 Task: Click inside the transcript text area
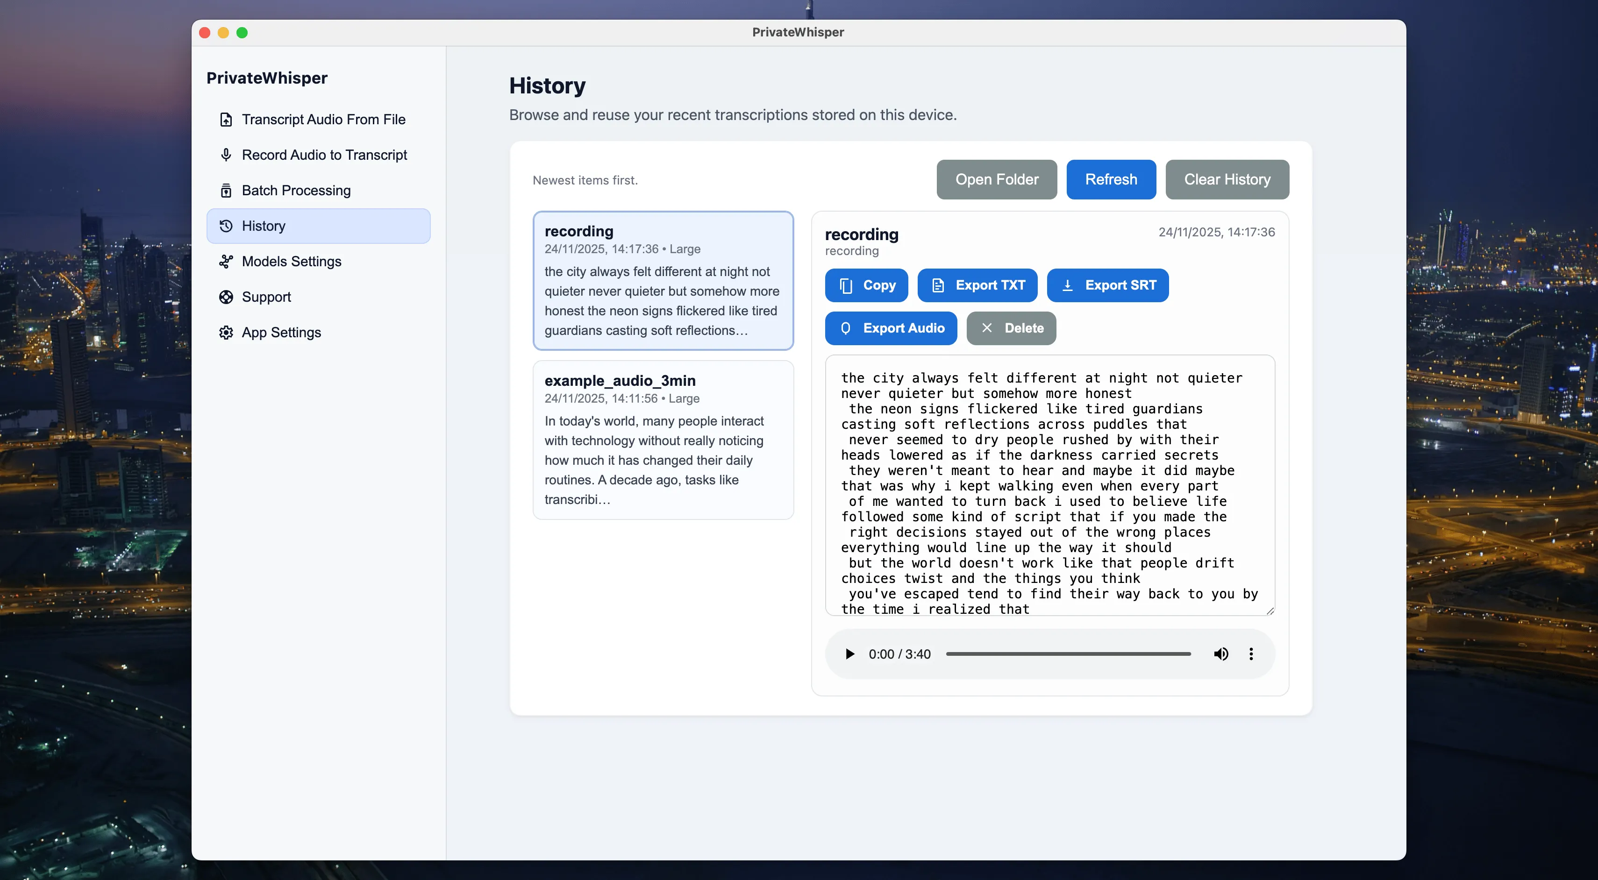1049,485
